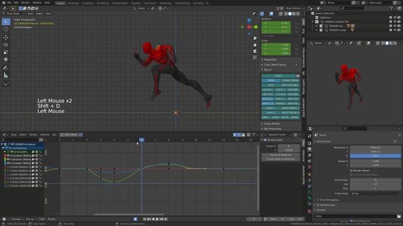Click the ROOT rig layer button
Screen dimensions: 403x226
point(278,76)
